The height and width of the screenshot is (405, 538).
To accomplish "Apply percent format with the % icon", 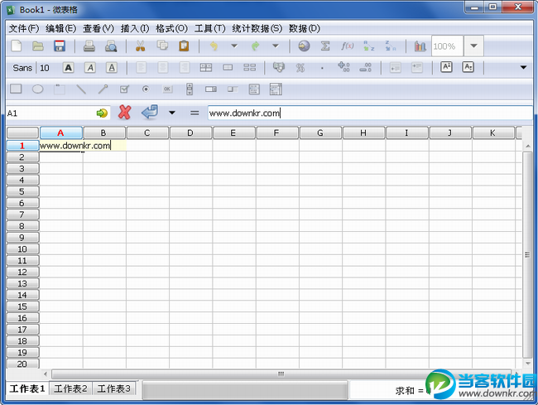I will [300, 68].
